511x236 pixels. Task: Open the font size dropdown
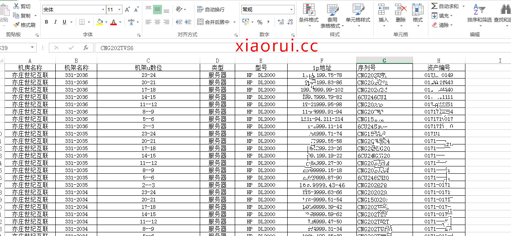click(x=120, y=9)
